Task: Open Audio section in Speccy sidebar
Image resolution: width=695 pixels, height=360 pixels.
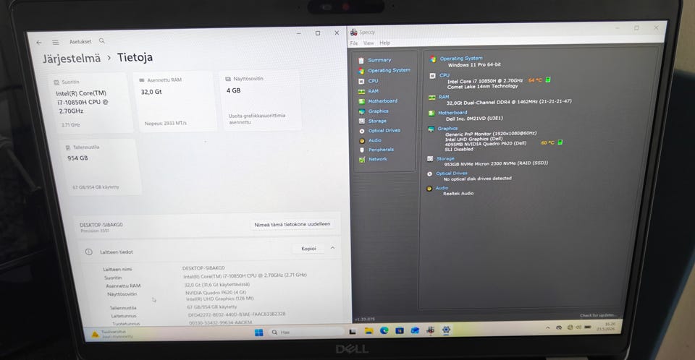Action: (374, 140)
